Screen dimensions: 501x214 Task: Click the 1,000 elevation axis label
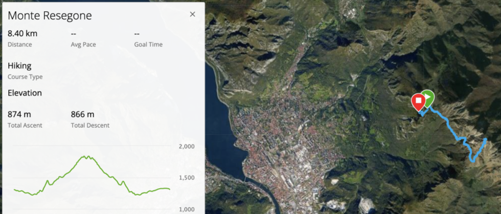pyautogui.click(x=187, y=209)
